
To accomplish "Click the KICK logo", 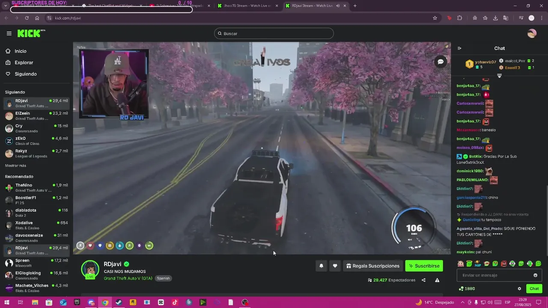I will point(31,33).
